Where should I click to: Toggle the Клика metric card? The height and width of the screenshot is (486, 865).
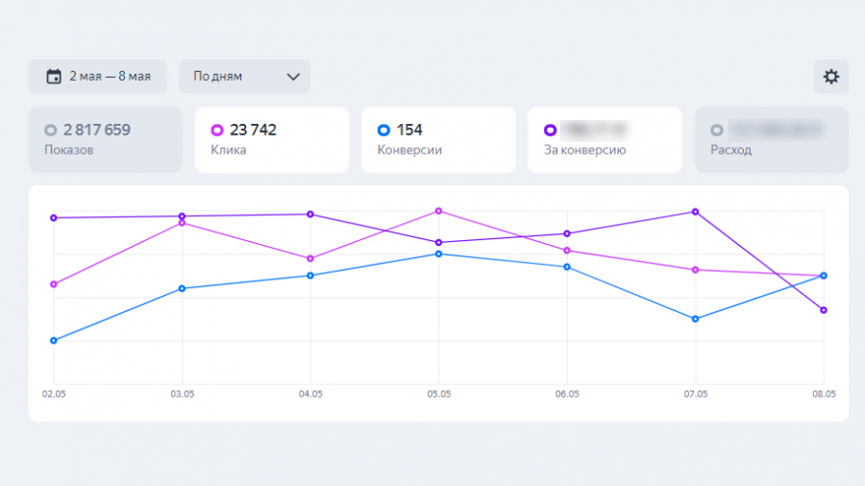272,140
